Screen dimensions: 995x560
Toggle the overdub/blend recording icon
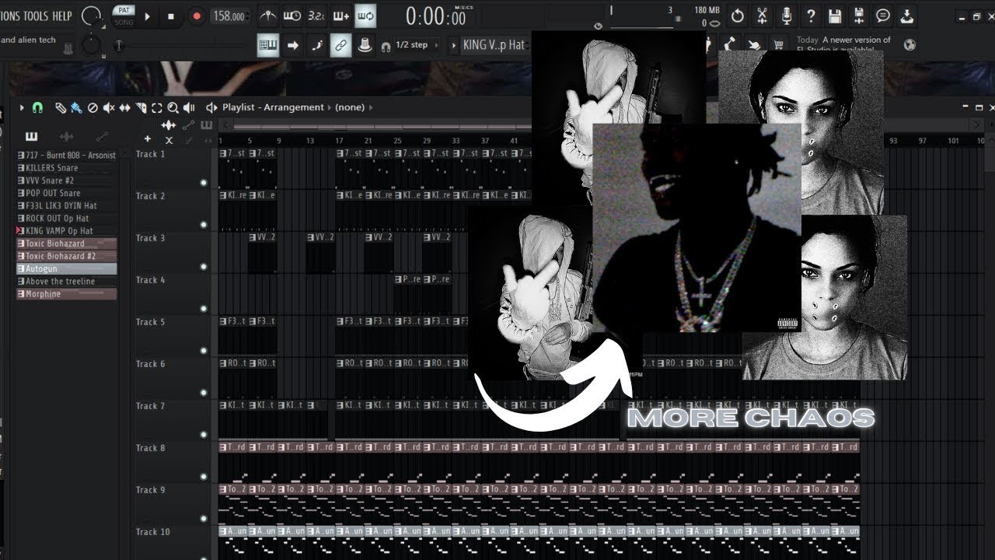click(340, 16)
